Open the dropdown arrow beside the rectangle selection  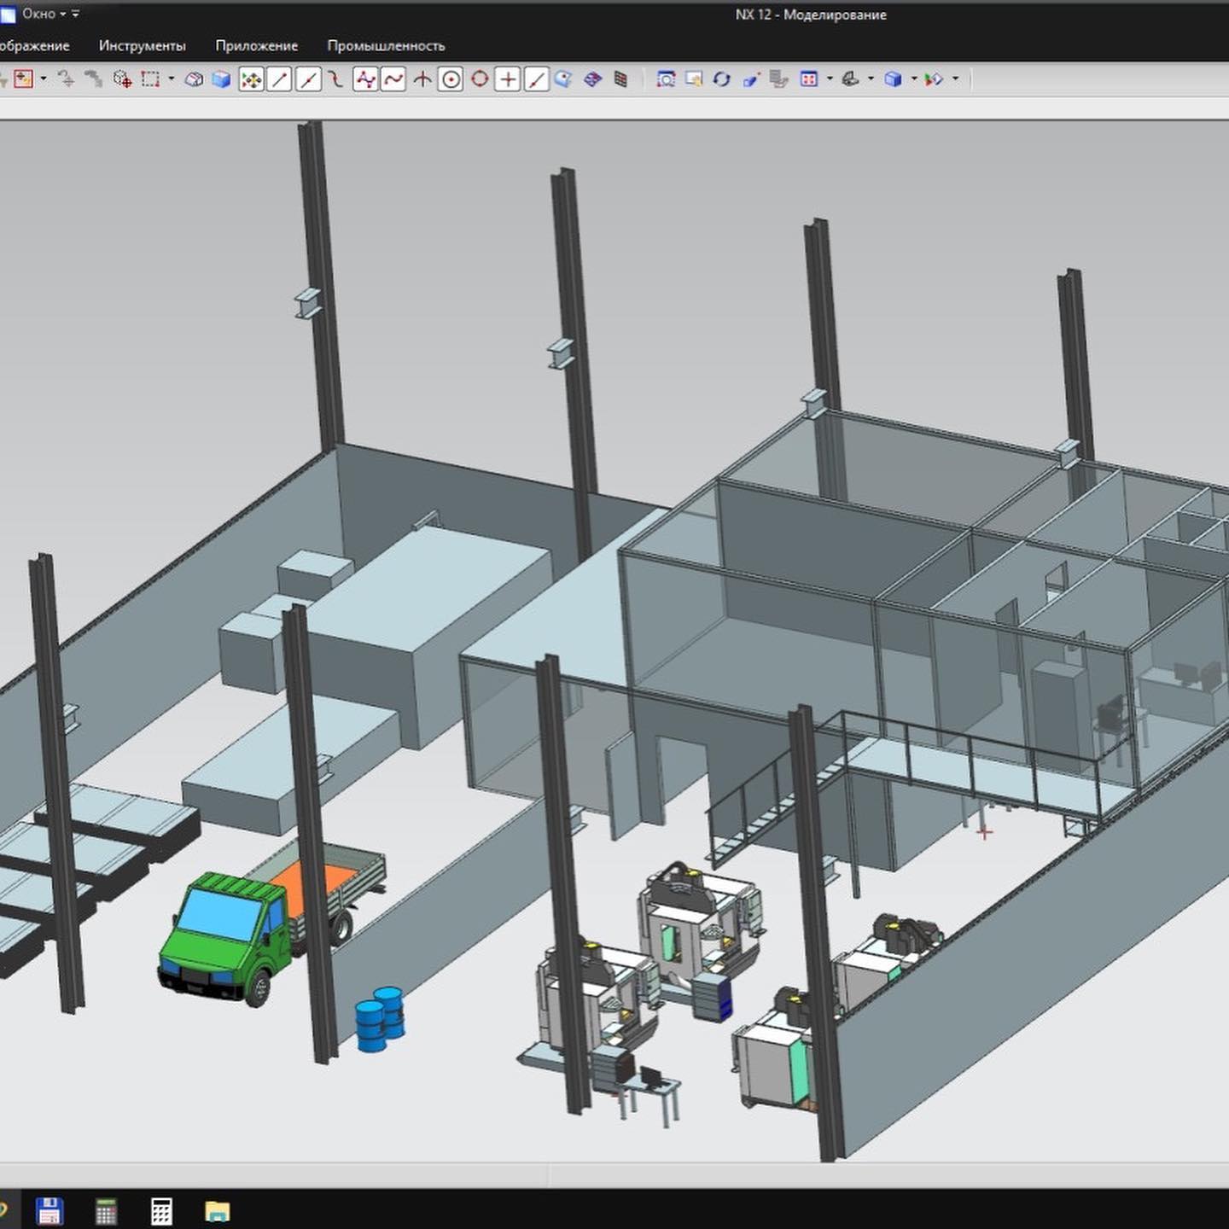point(172,79)
